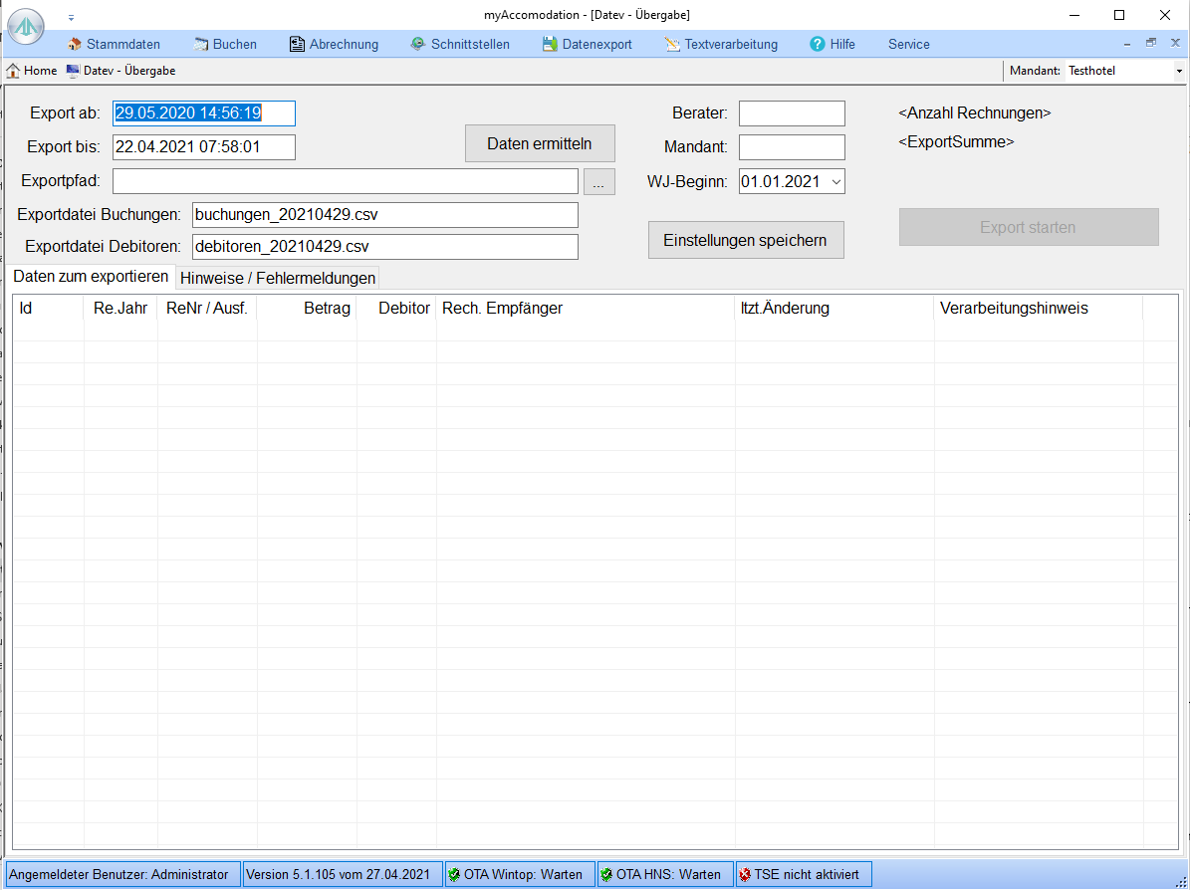Open the Hilfe question mark icon
This screenshot has width=1190, height=890.
click(818, 44)
